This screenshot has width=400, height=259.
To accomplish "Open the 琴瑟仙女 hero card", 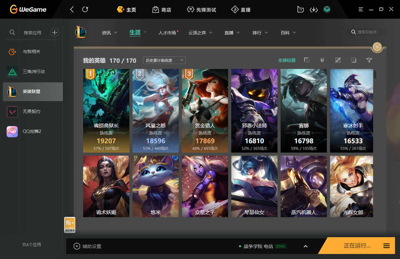I will pyautogui.click(x=254, y=186).
